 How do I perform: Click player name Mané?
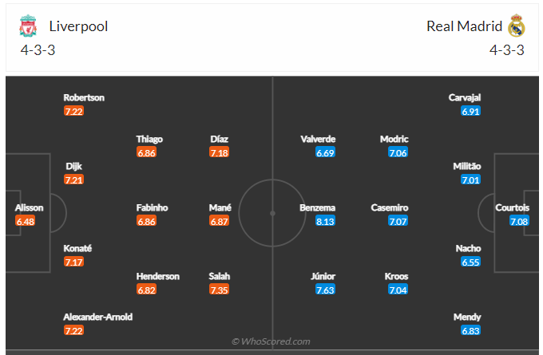[x=220, y=207]
